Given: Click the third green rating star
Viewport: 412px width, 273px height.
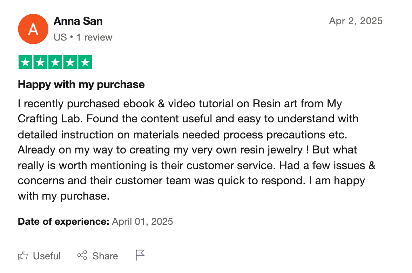Looking at the screenshot, I should coord(55,62).
